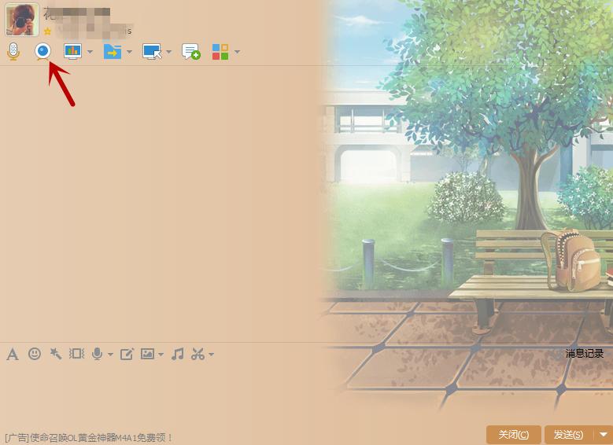Open the handwriting input pad icon
Image resolution: width=613 pixels, height=445 pixels.
127,354
